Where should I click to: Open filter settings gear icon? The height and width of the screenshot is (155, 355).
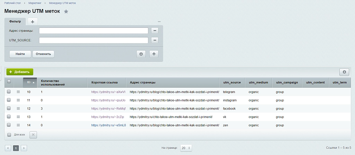pos(141,54)
